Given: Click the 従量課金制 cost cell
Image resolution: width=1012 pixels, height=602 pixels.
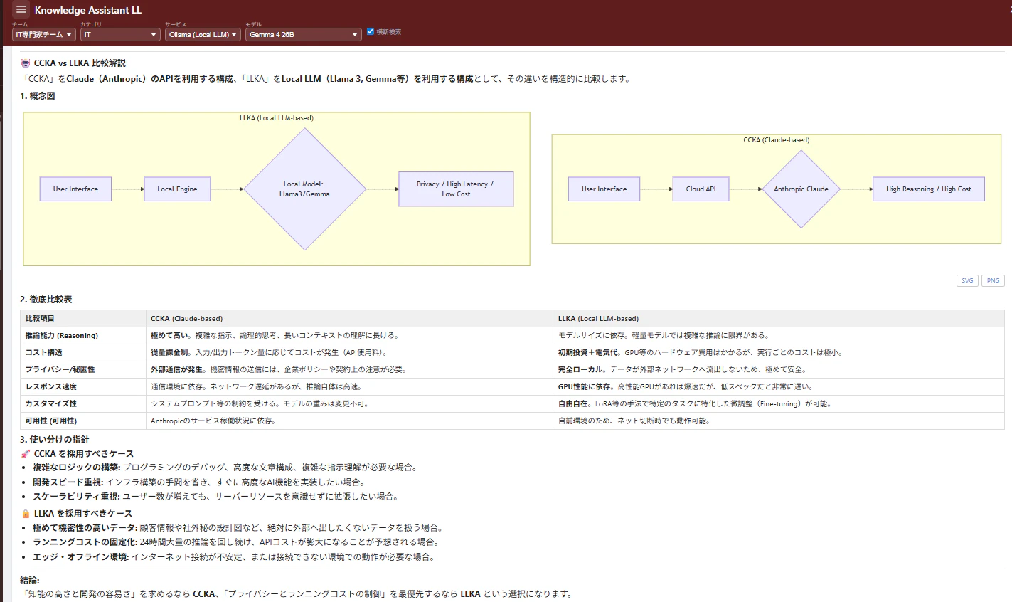Looking at the screenshot, I should click(349, 352).
